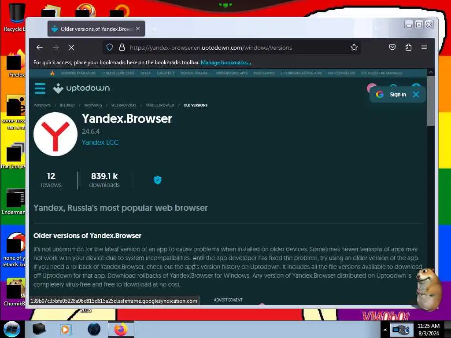
Task: Click the Yandex.Browser red Y logo
Action: (55, 134)
